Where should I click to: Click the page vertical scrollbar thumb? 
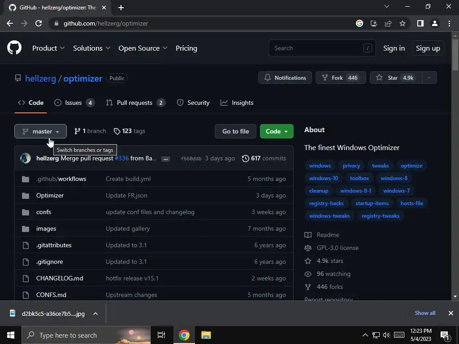point(455,55)
